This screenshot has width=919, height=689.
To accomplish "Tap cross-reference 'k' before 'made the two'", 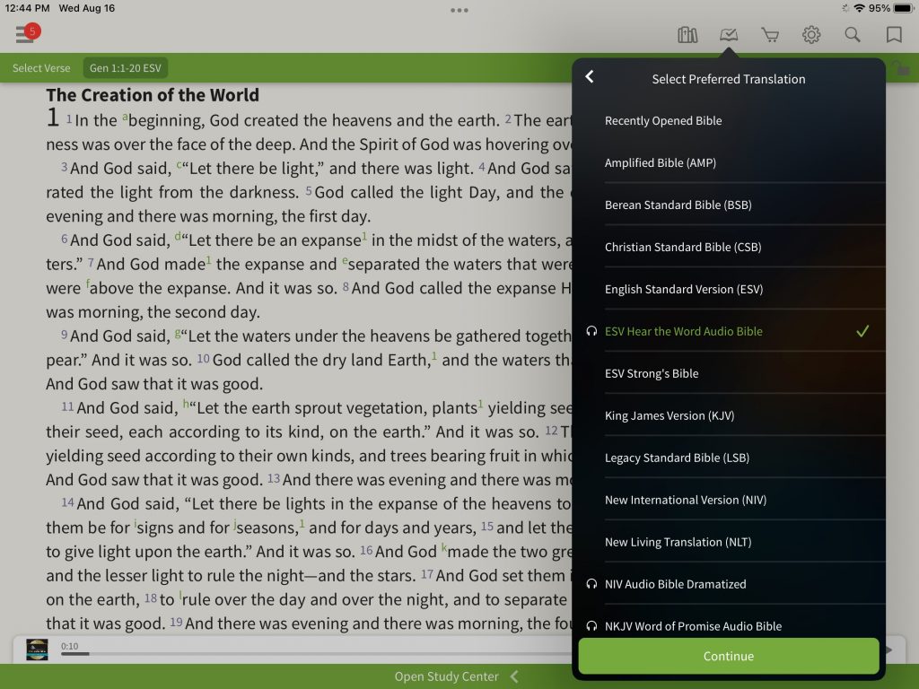I will click(x=444, y=548).
